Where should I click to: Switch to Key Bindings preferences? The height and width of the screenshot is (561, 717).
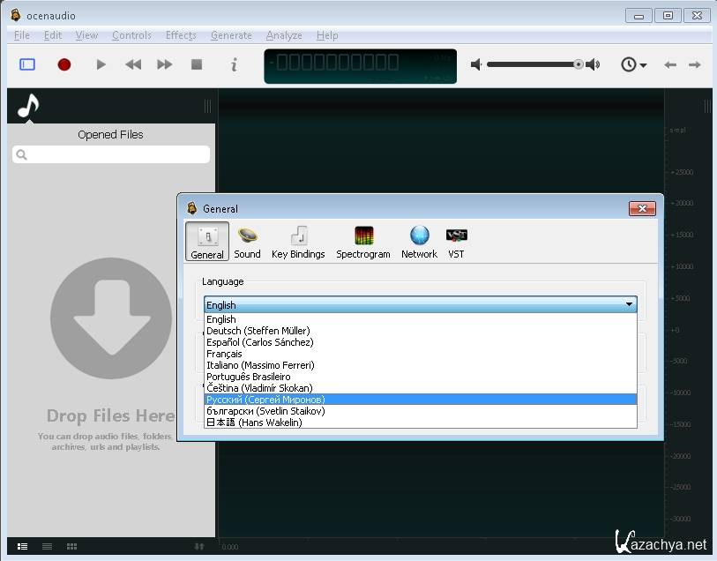point(298,242)
